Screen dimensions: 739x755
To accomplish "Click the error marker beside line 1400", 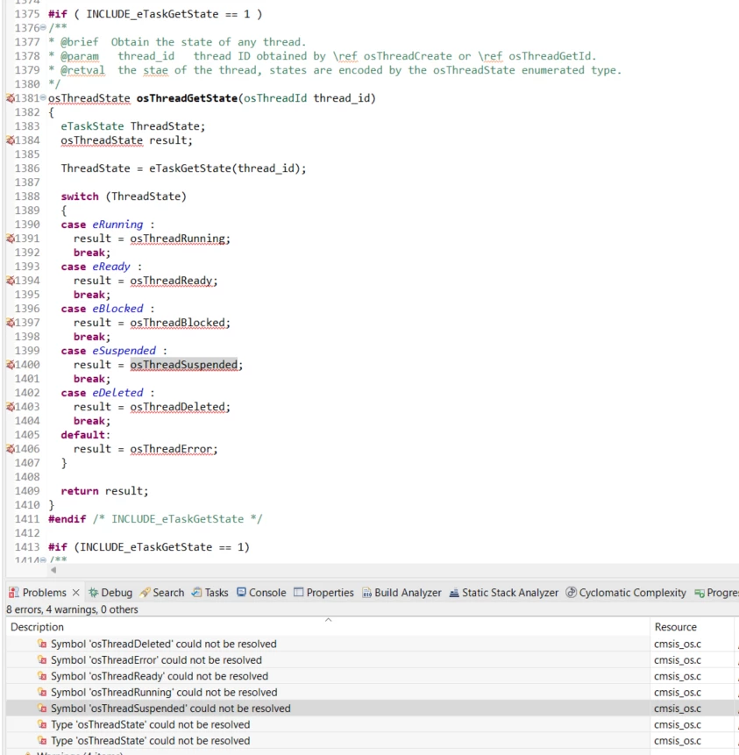I will click(11, 365).
